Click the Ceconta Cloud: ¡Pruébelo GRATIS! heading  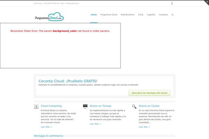(68, 81)
